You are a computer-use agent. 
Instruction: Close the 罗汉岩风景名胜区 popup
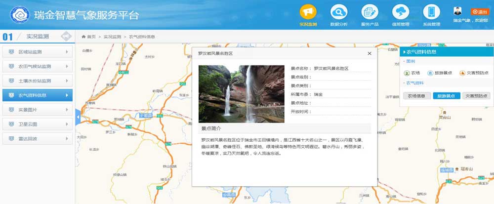[370, 53]
